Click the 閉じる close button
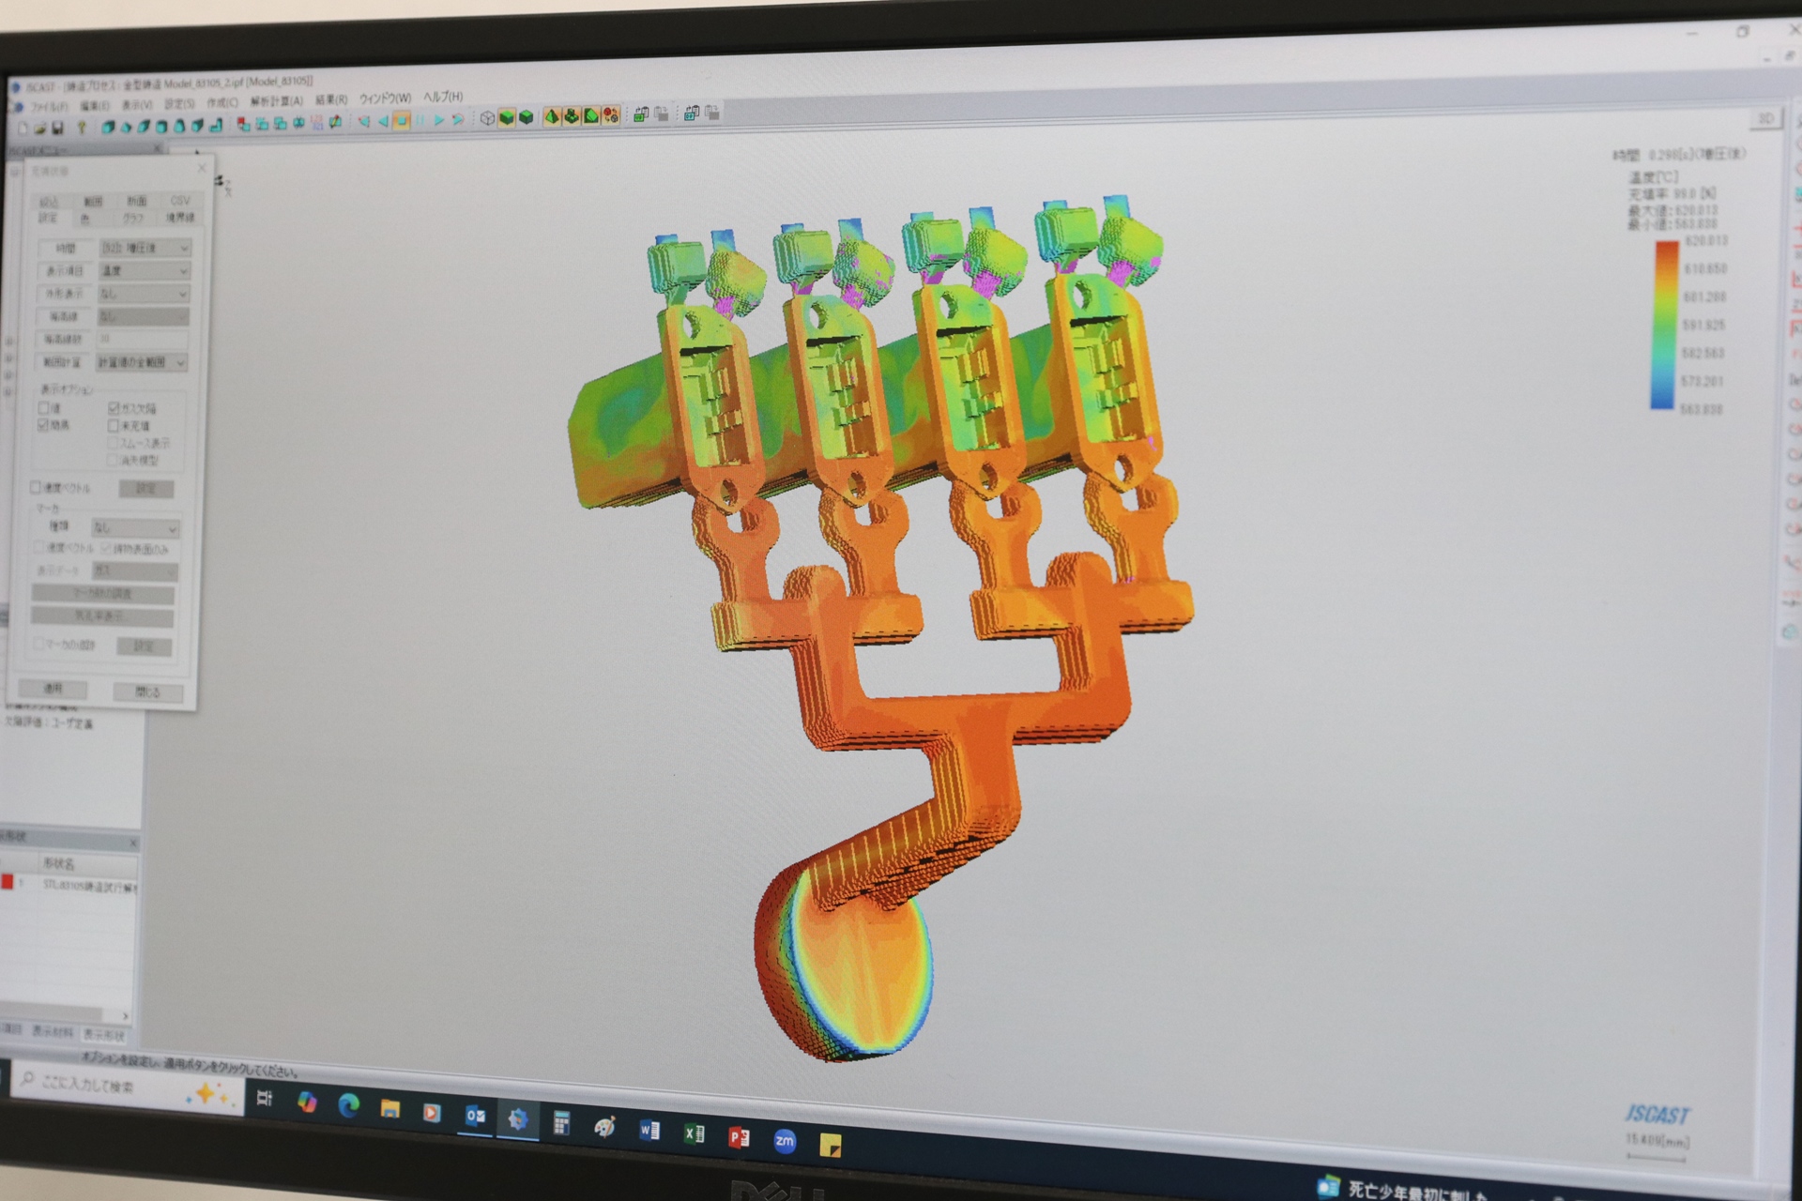 [x=147, y=692]
